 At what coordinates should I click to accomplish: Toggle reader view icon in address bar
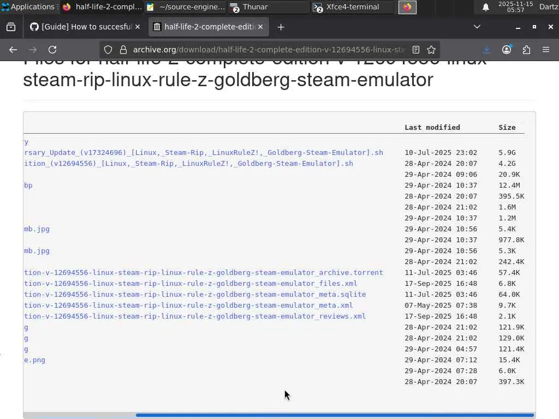tap(415, 50)
